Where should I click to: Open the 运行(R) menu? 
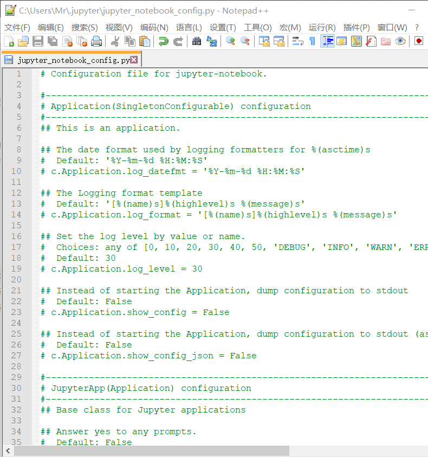(322, 28)
